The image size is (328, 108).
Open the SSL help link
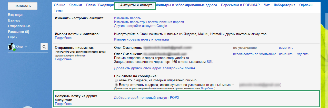pos(210,62)
